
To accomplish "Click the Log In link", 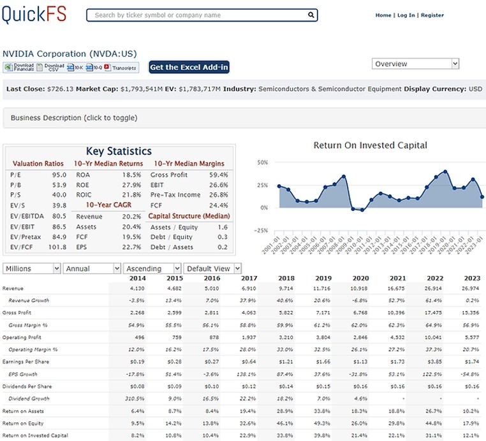I will coord(406,15).
